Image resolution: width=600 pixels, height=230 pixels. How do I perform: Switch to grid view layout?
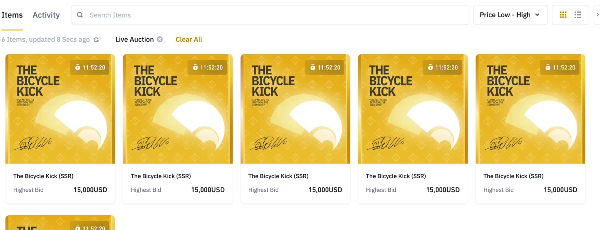[563, 15]
